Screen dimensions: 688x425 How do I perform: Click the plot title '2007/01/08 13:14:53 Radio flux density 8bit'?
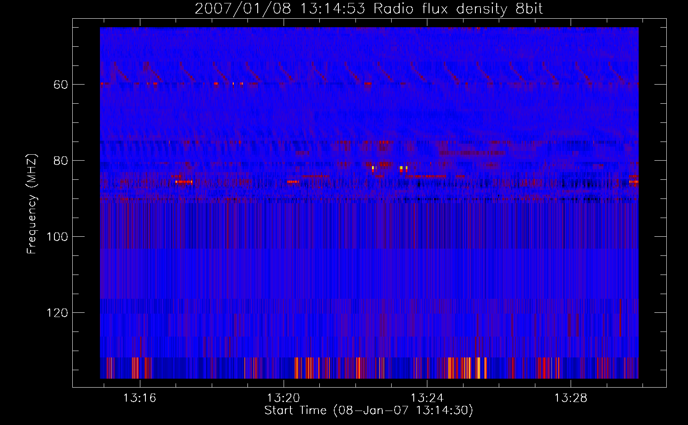pos(369,8)
